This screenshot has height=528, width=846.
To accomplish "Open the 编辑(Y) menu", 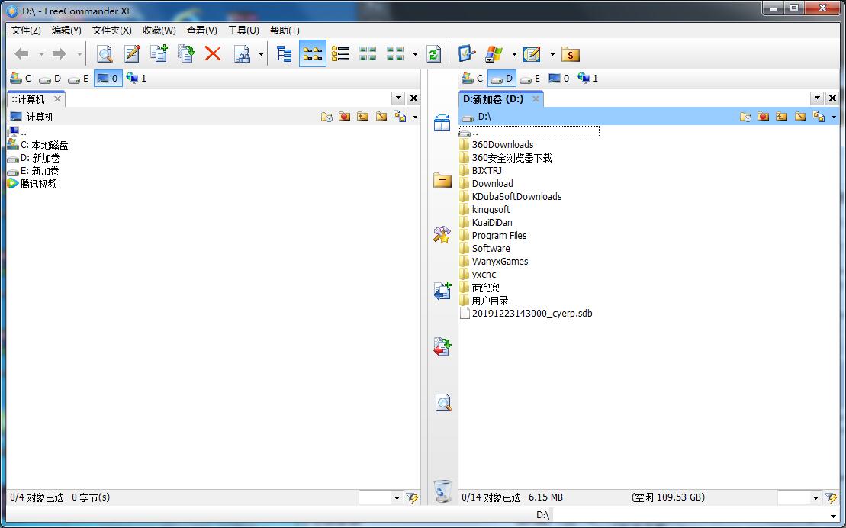I will pos(66,31).
